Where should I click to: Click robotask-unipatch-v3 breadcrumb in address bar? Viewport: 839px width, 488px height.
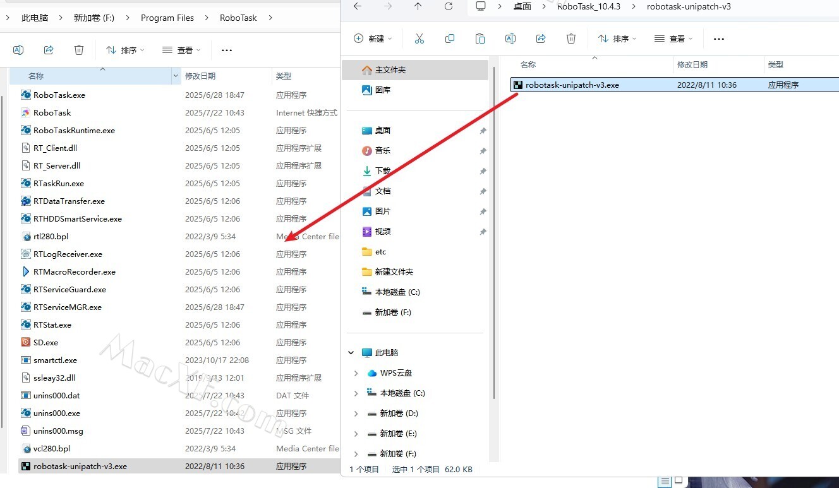pos(689,6)
